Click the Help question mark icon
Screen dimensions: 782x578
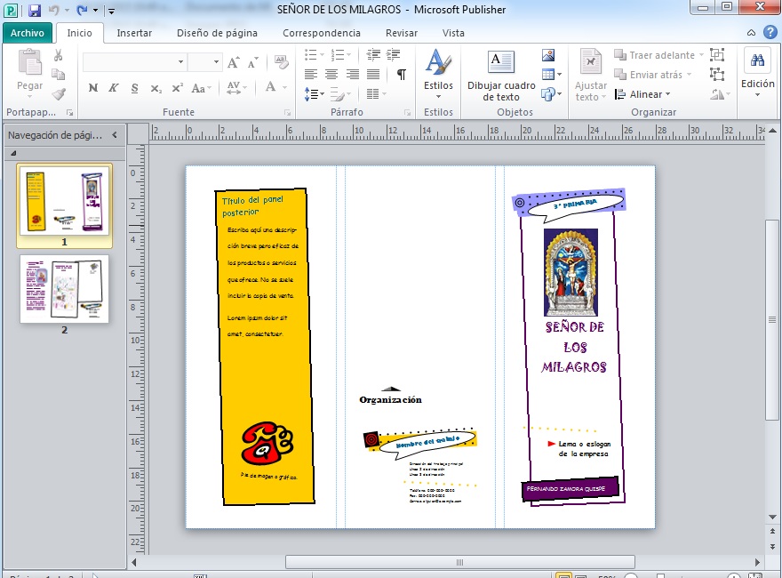(770, 33)
